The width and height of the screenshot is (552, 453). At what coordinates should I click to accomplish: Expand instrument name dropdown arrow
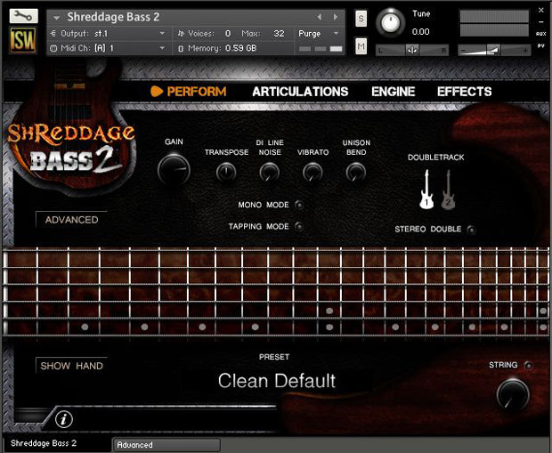point(56,17)
